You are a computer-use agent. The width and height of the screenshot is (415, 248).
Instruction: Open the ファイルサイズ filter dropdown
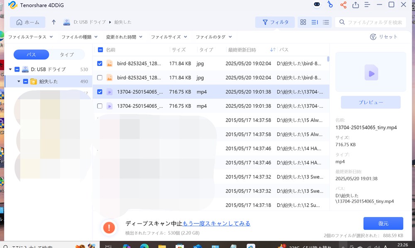pyautogui.click(x=169, y=37)
